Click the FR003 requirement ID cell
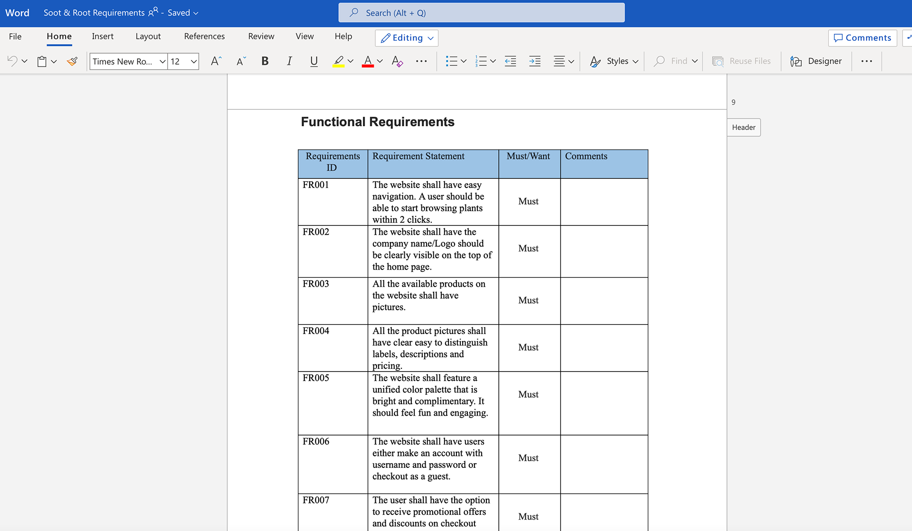Image resolution: width=912 pixels, height=531 pixels. click(x=332, y=301)
